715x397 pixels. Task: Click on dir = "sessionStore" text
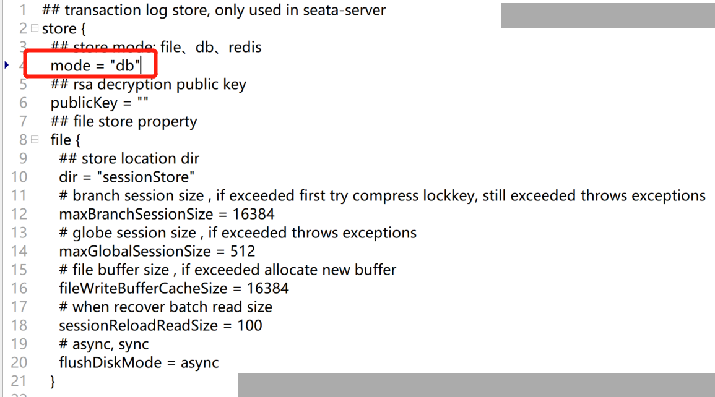tap(127, 177)
